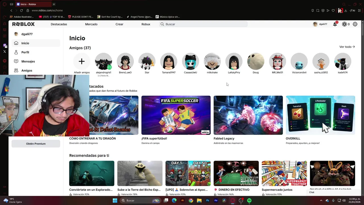Show hidden system tray icons
This screenshot has height=205, width=364.
[321, 200]
